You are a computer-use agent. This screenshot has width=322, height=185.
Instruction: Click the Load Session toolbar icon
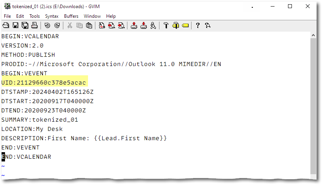click(x=134, y=25)
